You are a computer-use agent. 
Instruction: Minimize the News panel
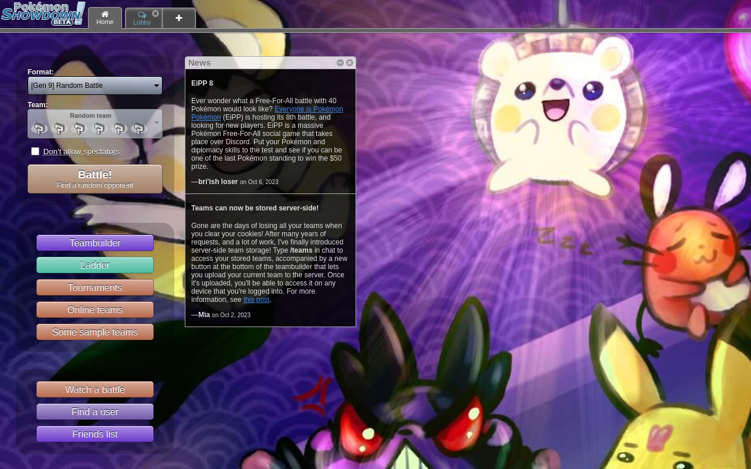(x=340, y=63)
